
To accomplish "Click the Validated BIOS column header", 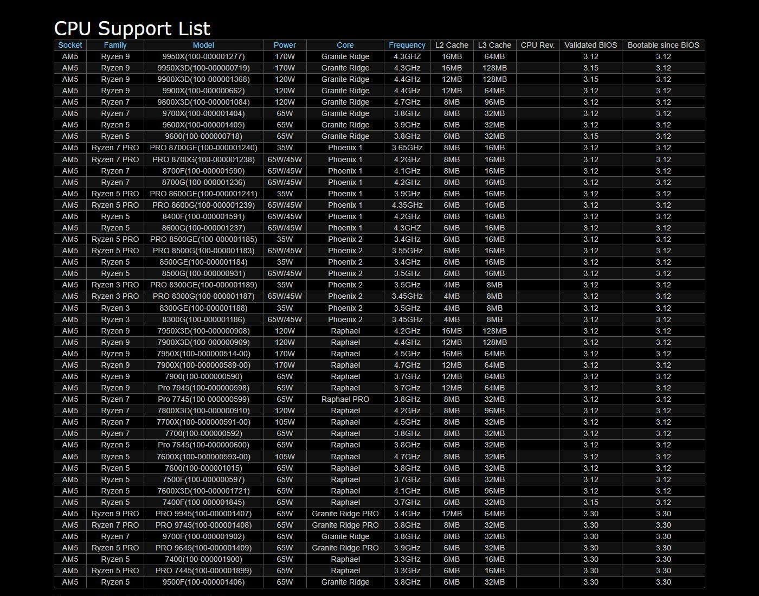I will click(590, 45).
